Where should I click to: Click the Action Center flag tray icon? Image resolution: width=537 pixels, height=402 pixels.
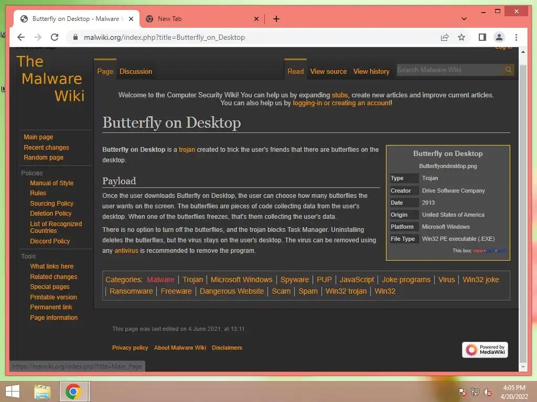click(x=463, y=392)
